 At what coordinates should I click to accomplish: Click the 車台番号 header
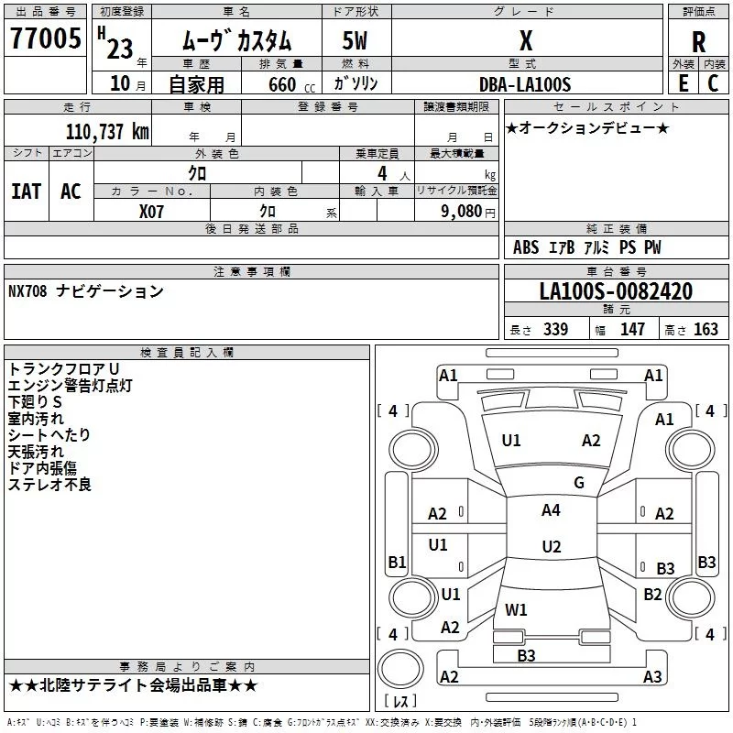616,271
